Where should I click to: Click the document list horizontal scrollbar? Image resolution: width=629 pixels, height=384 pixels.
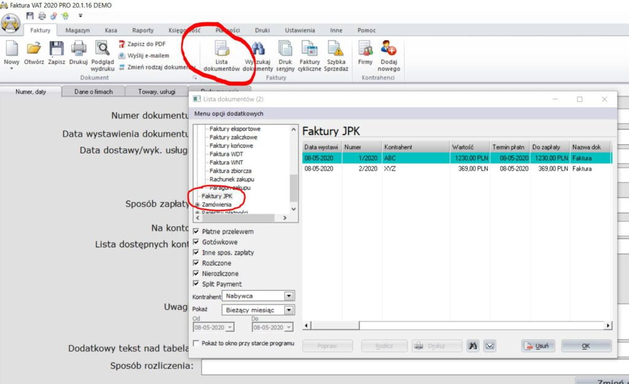coord(455,326)
